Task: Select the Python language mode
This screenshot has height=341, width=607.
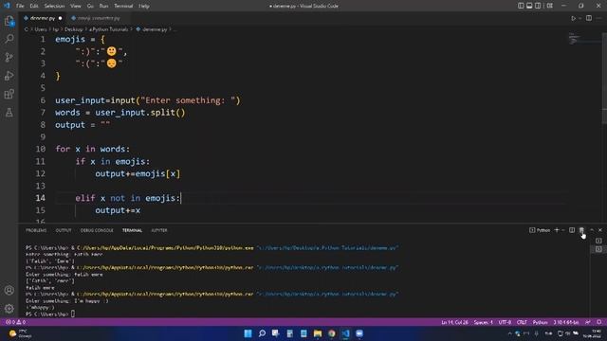Action: pyautogui.click(x=540, y=322)
